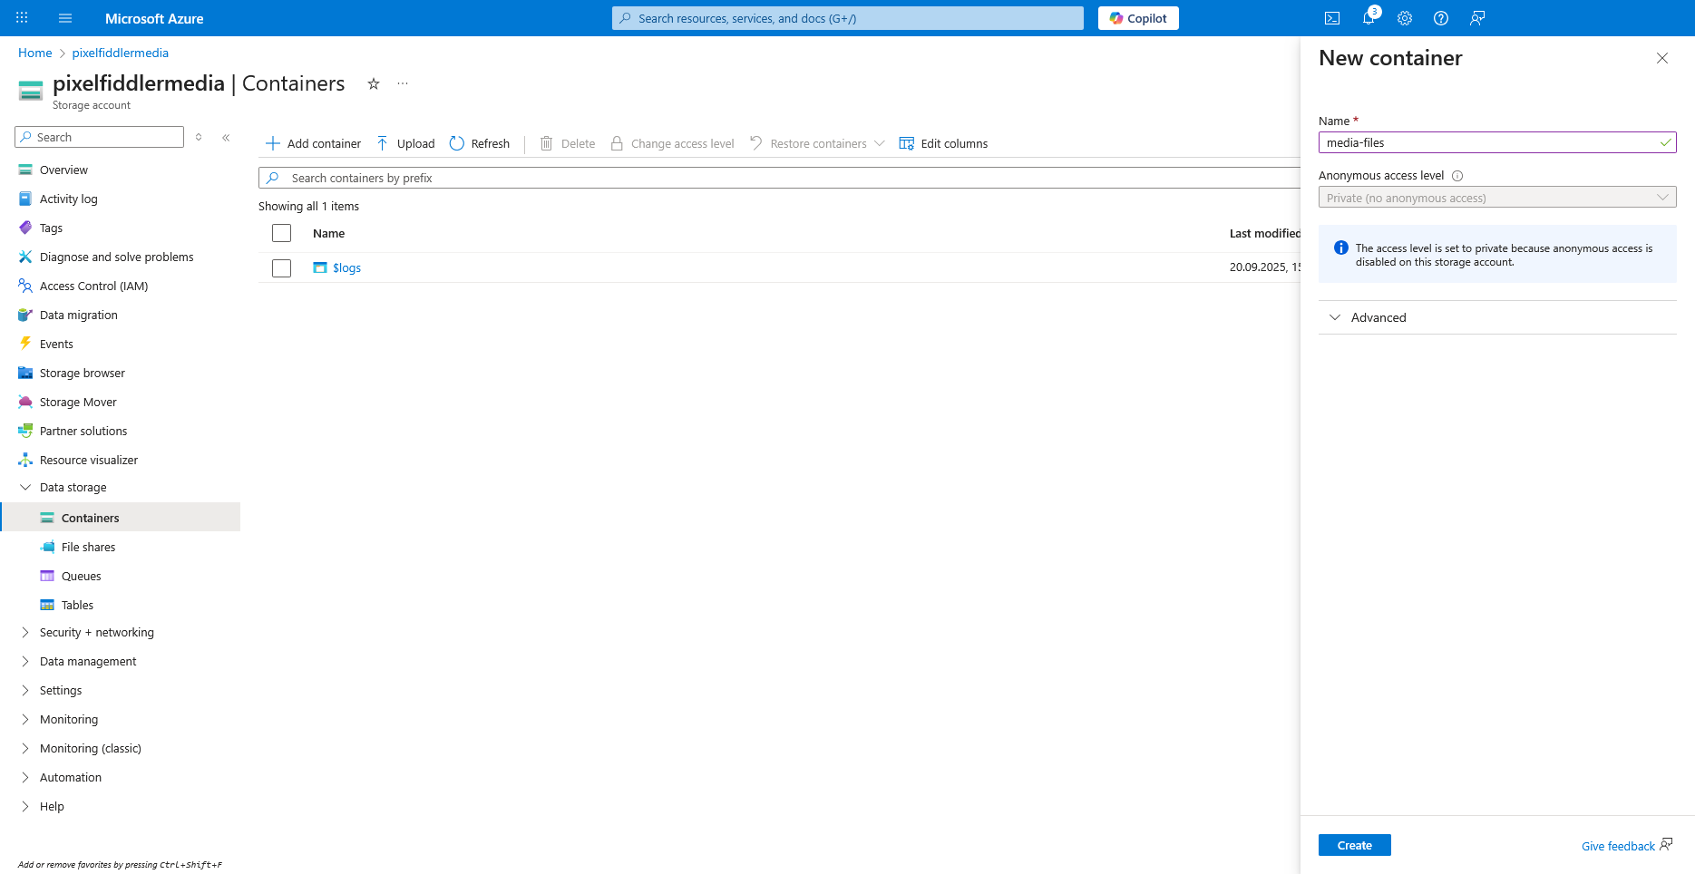Open the Cloud Shell icon
The width and height of the screenshot is (1695, 874).
(1332, 18)
